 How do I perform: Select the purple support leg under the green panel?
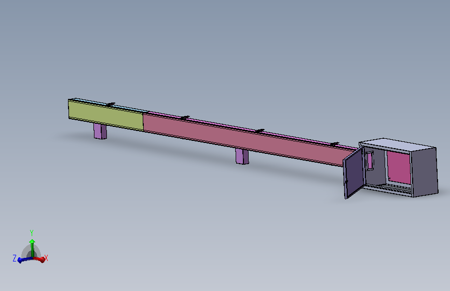tap(100, 132)
